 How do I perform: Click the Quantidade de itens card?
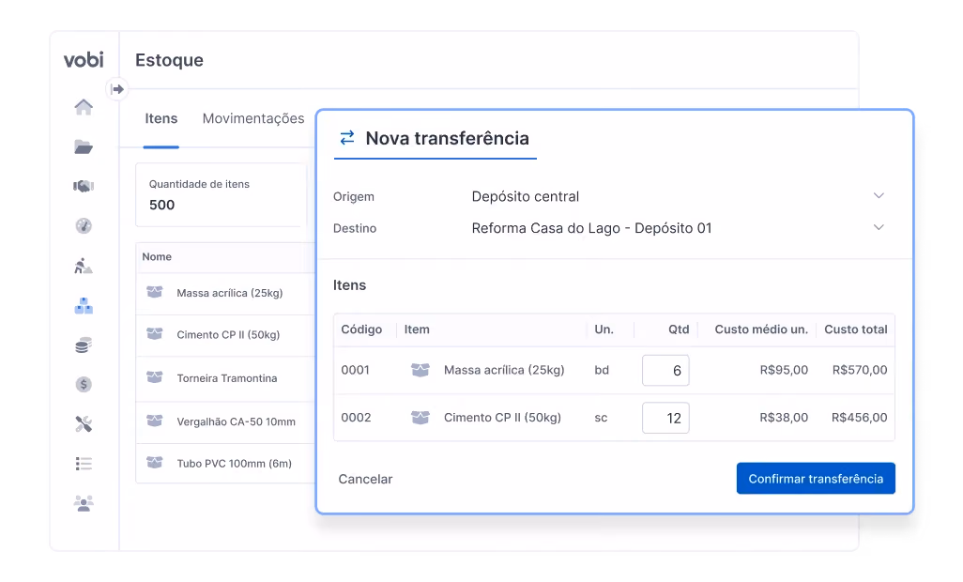click(x=222, y=195)
